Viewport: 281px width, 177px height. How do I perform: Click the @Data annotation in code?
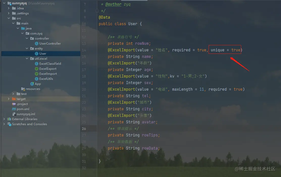[x=104, y=17]
